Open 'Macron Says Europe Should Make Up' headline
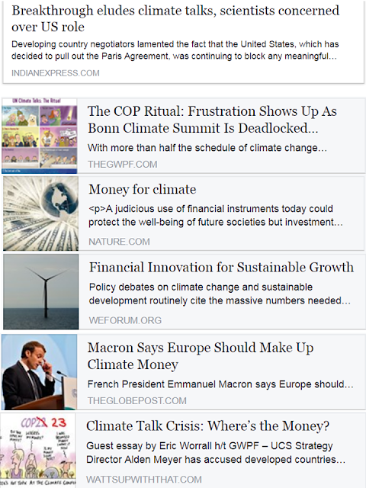Screen dimensions: 366x488 (201, 356)
